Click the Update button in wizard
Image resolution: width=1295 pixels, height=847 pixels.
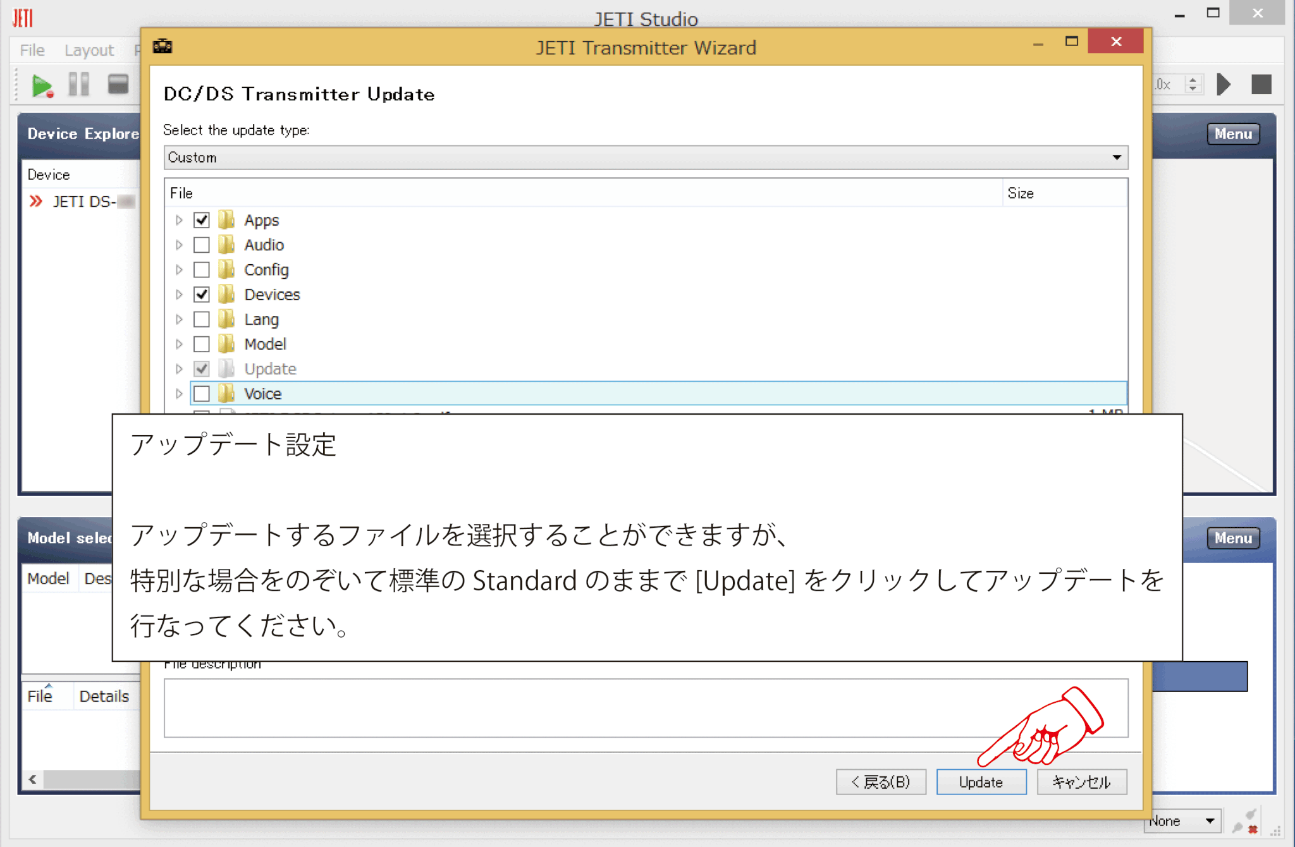(981, 782)
